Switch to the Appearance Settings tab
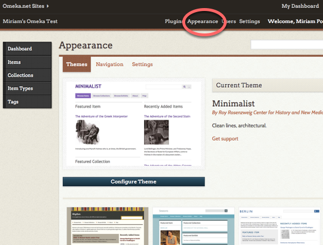This screenshot has width=323, height=245. click(x=142, y=64)
